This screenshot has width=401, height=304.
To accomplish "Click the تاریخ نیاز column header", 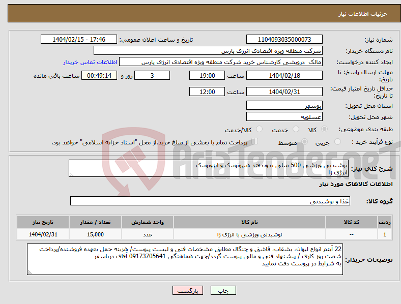I will [x=43, y=222].
